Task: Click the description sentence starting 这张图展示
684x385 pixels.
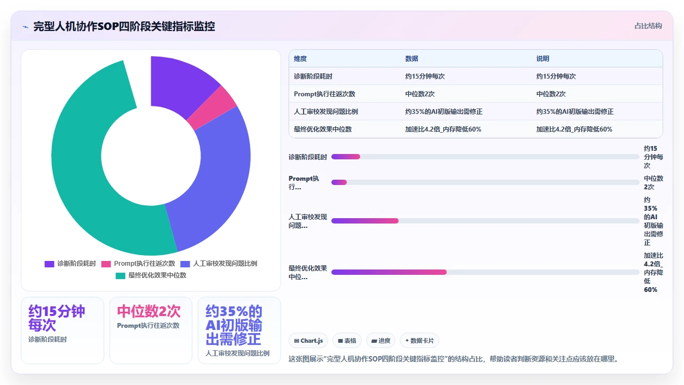Action: click(x=453, y=359)
